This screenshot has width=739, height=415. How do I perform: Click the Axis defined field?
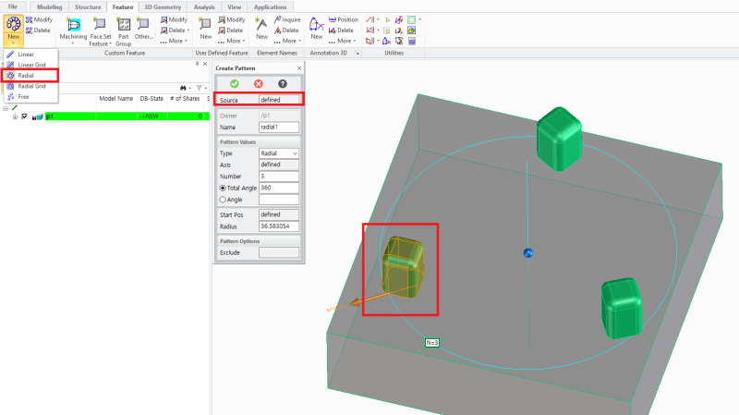pos(279,165)
